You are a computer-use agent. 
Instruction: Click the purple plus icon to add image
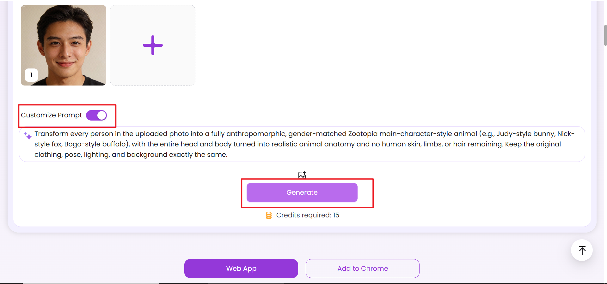(153, 45)
